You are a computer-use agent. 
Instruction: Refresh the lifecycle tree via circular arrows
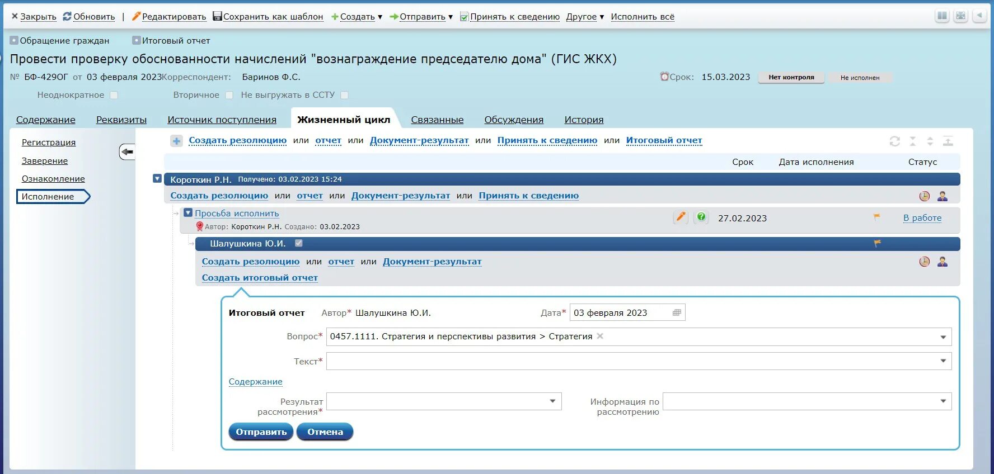(895, 141)
